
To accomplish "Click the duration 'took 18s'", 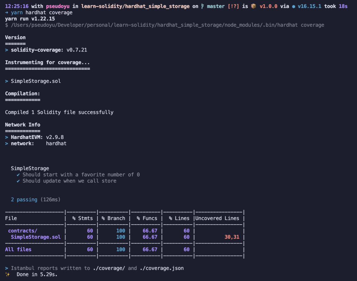I will tap(336, 6).
